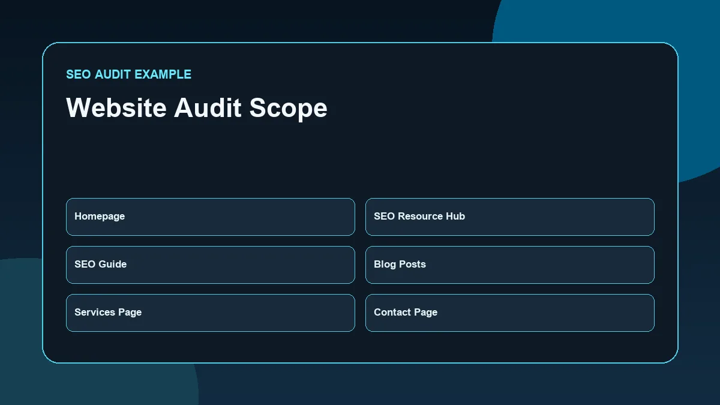Viewport: 720px width, 405px height.
Task: Select the Blog Posts card
Action: point(510,265)
